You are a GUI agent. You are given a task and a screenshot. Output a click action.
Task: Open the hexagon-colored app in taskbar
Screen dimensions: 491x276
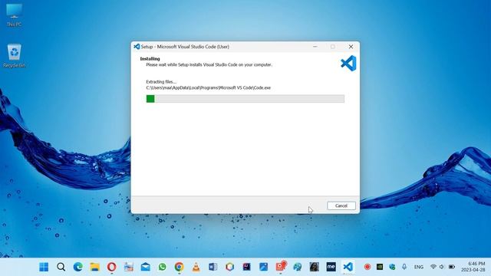(x=230, y=267)
